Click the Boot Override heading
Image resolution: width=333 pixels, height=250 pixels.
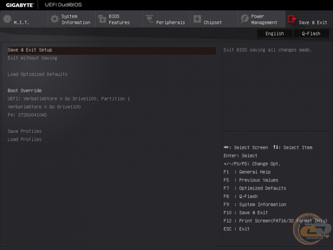coord(24,91)
